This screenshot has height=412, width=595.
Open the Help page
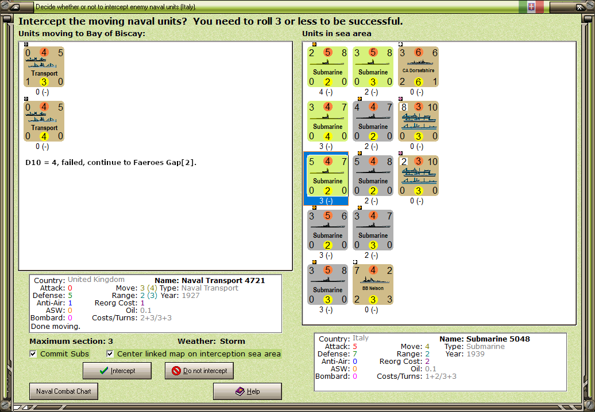[x=248, y=391]
